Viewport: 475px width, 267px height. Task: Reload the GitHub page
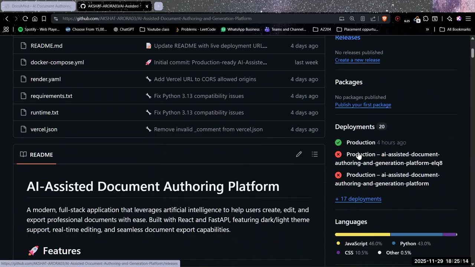(25, 19)
